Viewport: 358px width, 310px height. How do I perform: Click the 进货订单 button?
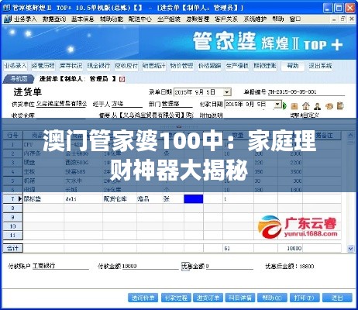tap(208, 298)
